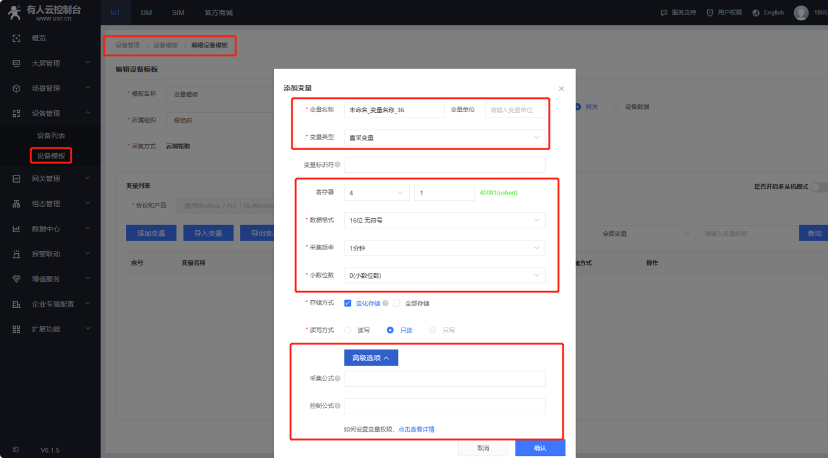The height and width of the screenshot is (458, 828).
Task: Click the 报警联动 alarm icon in sidebar
Action: (x=17, y=254)
